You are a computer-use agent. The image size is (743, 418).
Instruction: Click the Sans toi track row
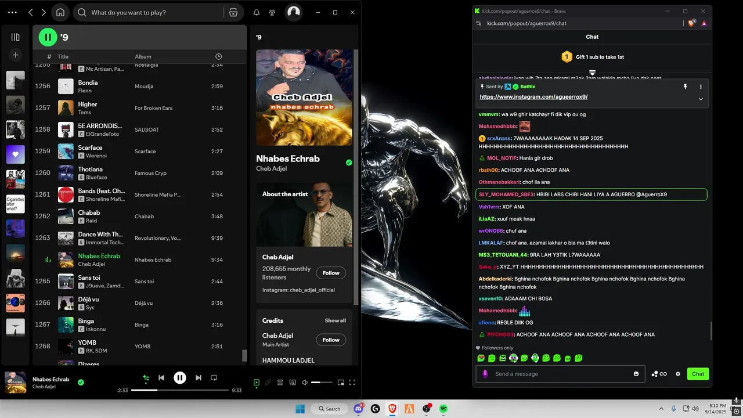click(139, 282)
